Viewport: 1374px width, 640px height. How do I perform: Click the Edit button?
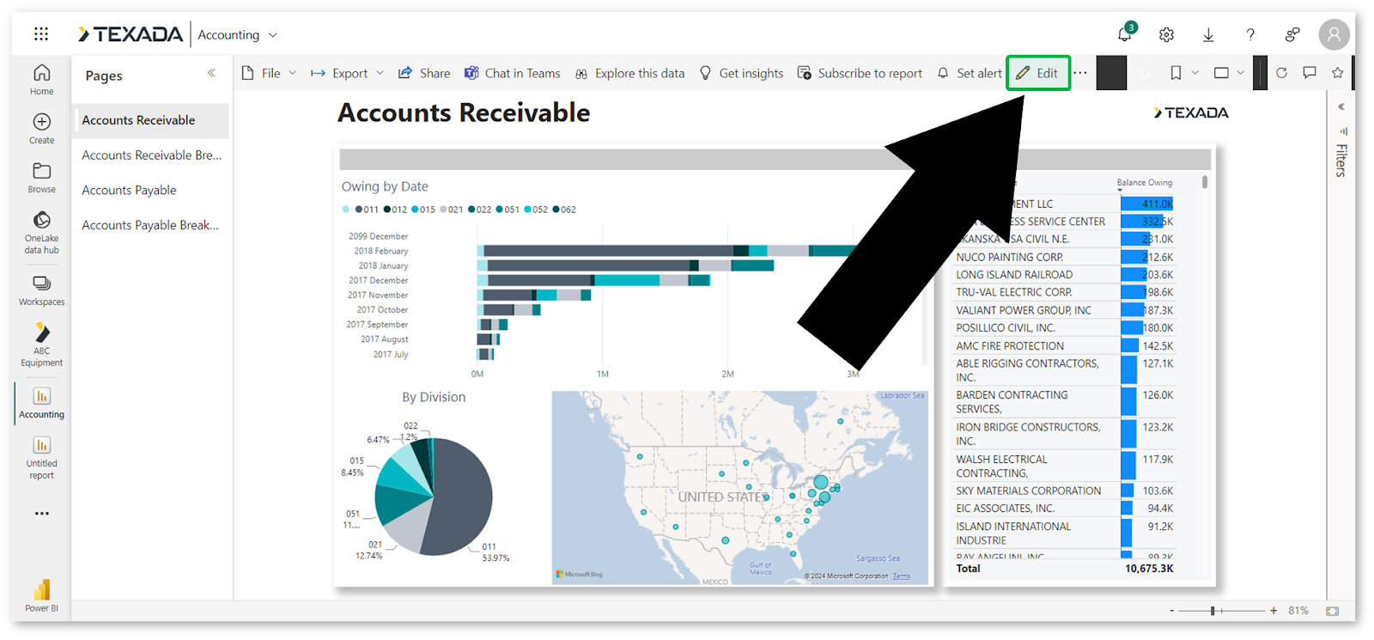(x=1037, y=73)
